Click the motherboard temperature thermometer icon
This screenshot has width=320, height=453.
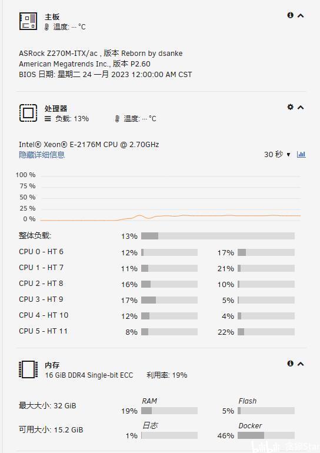pos(46,27)
